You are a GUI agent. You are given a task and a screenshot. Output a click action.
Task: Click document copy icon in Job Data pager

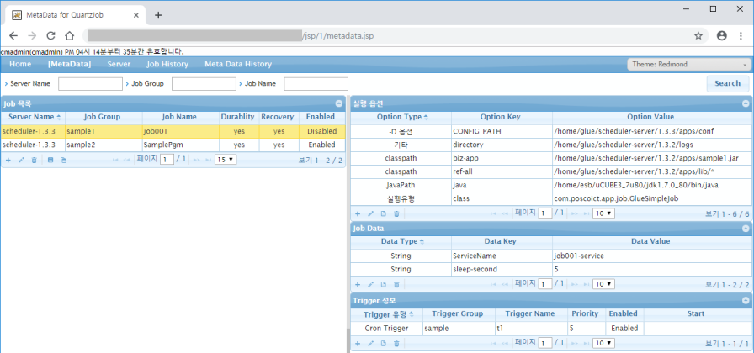383,284
